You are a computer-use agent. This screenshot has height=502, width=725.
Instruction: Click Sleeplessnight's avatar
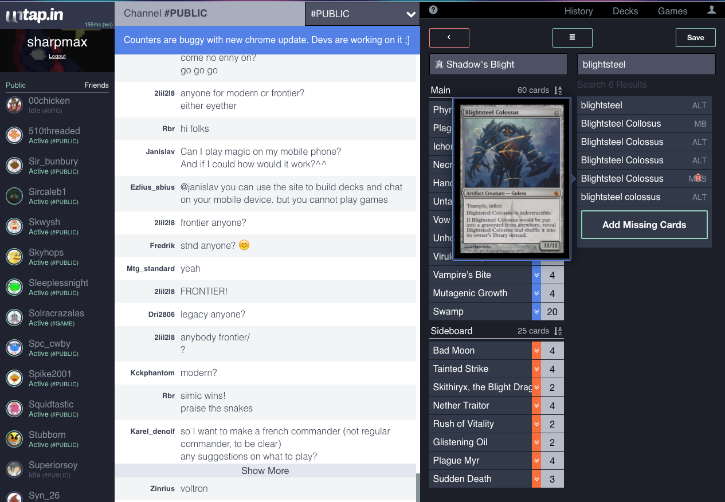click(14, 287)
